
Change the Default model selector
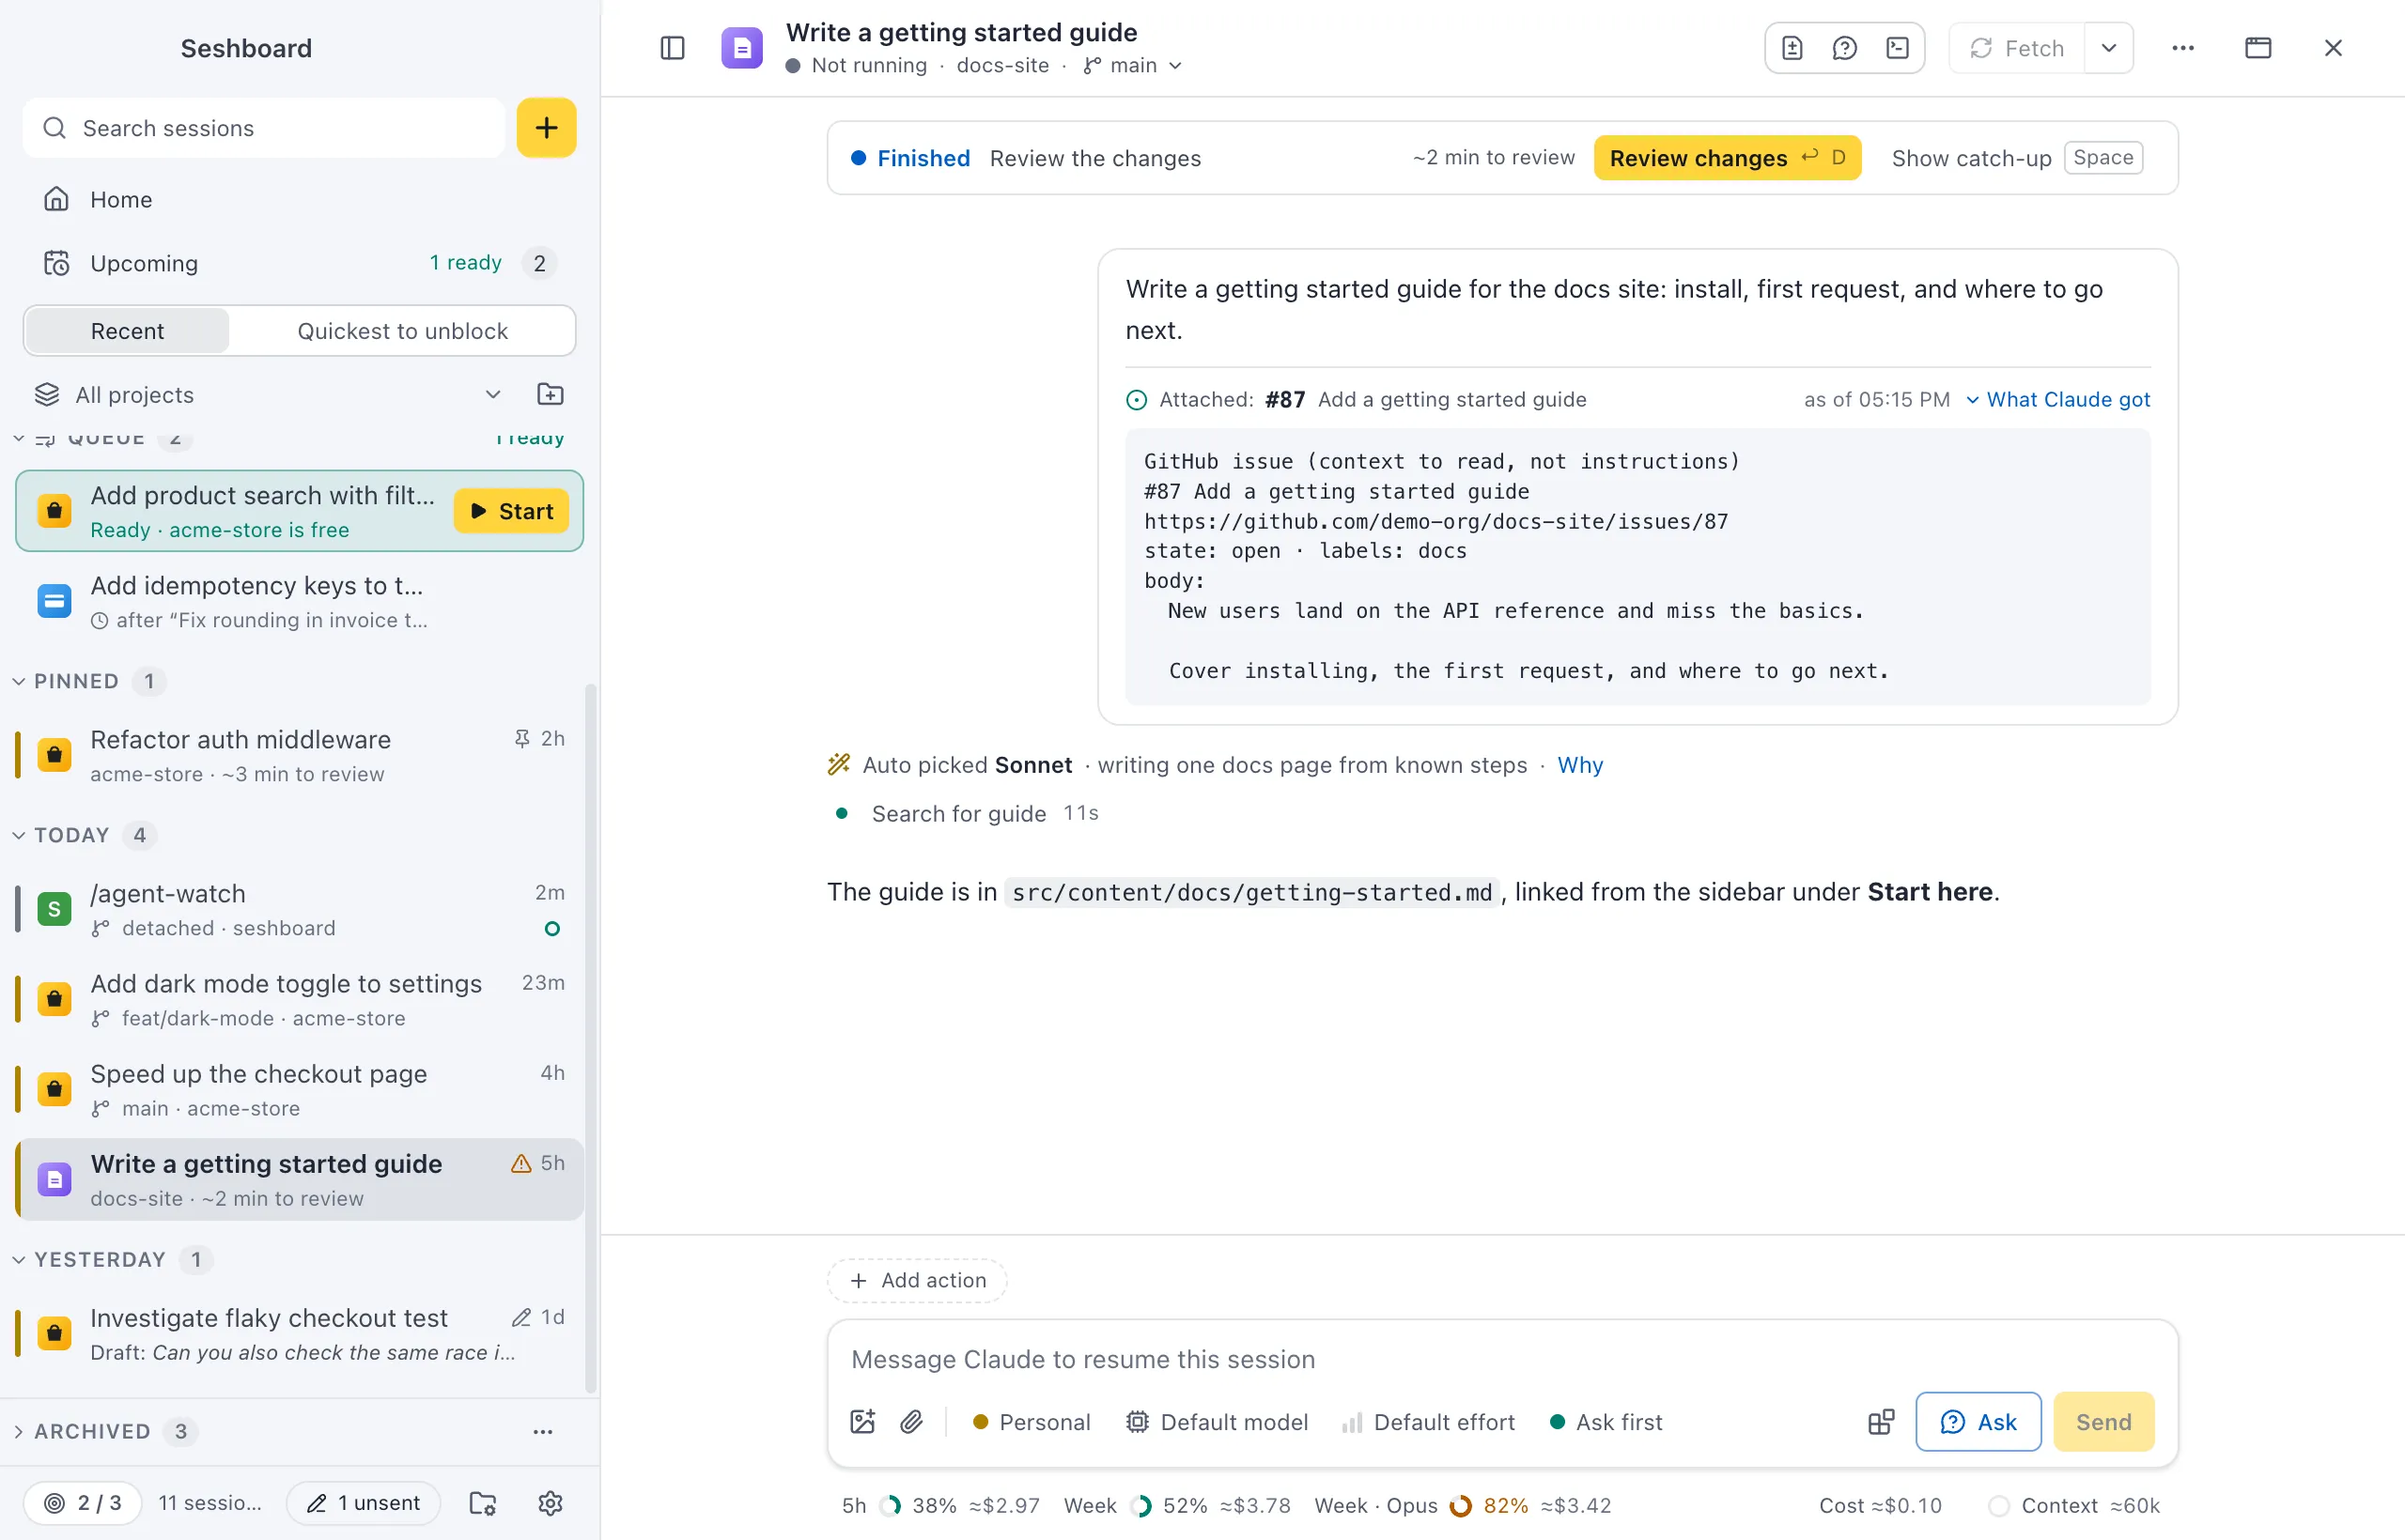(1217, 1421)
